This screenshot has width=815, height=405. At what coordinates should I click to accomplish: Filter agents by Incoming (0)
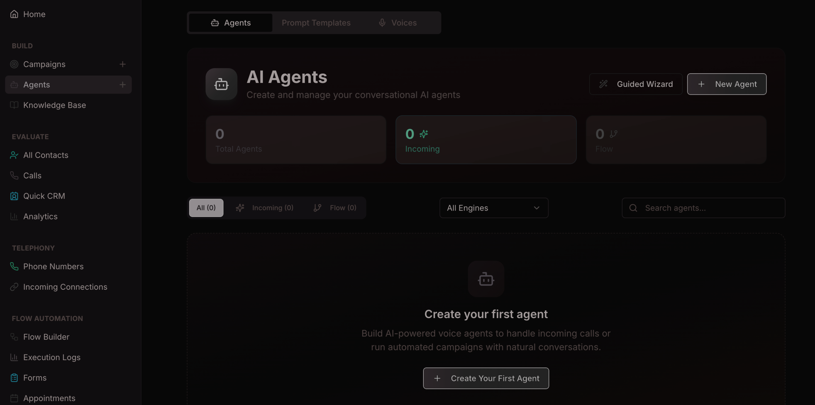(265, 208)
